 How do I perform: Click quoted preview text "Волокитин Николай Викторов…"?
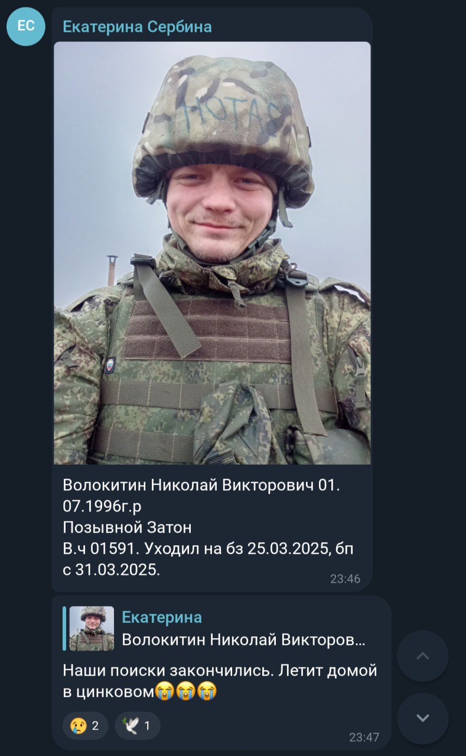pos(243,640)
